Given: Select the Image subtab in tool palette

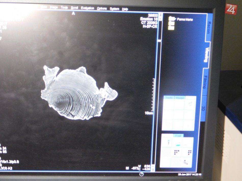Looking at the screenshot, I should [180, 98].
